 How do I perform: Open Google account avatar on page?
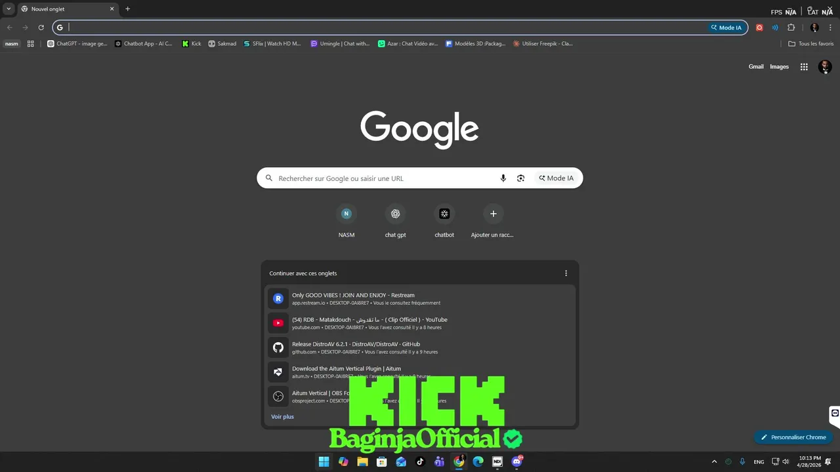pyautogui.click(x=825, y=67)
